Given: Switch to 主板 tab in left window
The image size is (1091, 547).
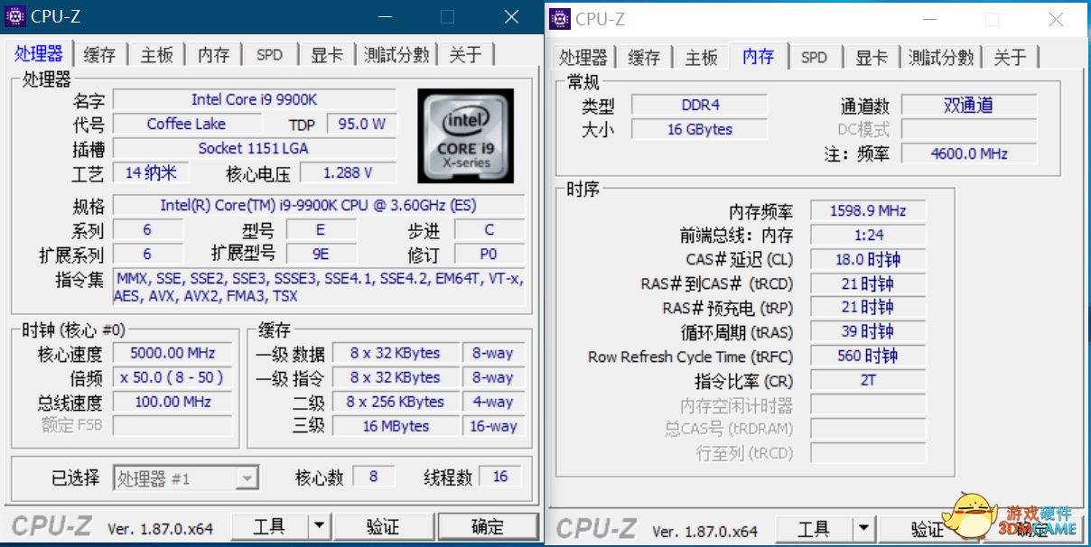Looking at the screenshot, I should pyautogui.click(x=156, y=55).
